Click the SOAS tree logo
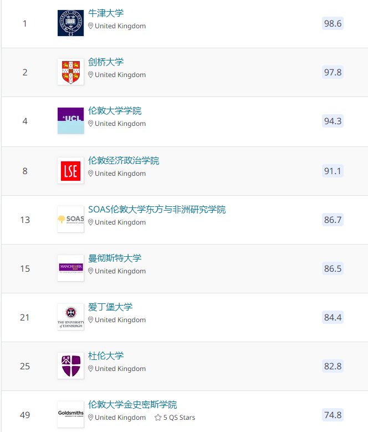 coord(70,220)
